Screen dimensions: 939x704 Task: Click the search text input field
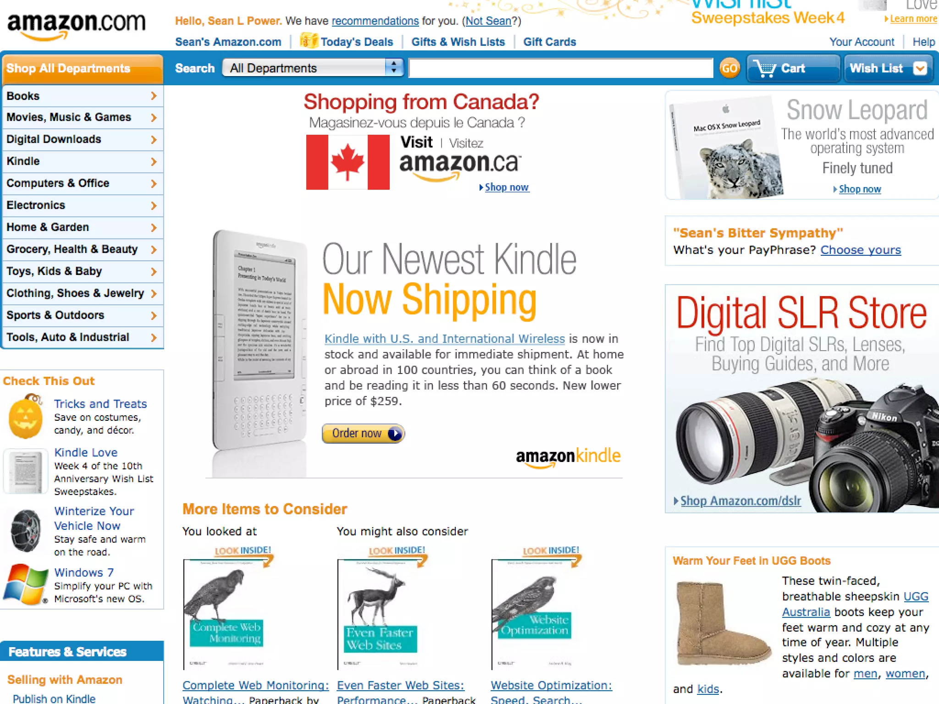click(x=561, y=68)
